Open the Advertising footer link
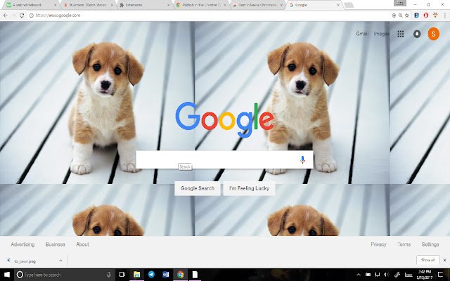 coord(22,244)
